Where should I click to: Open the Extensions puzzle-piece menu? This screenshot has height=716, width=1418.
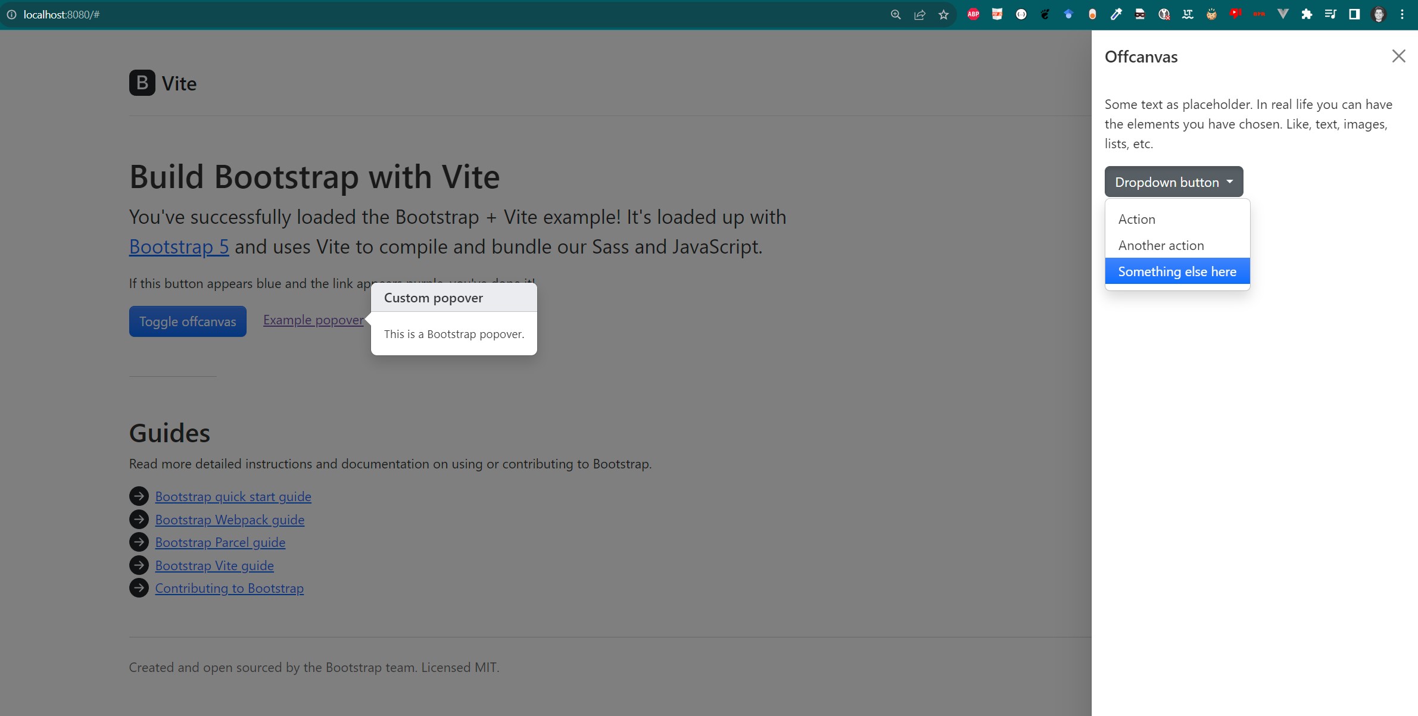1307,14
